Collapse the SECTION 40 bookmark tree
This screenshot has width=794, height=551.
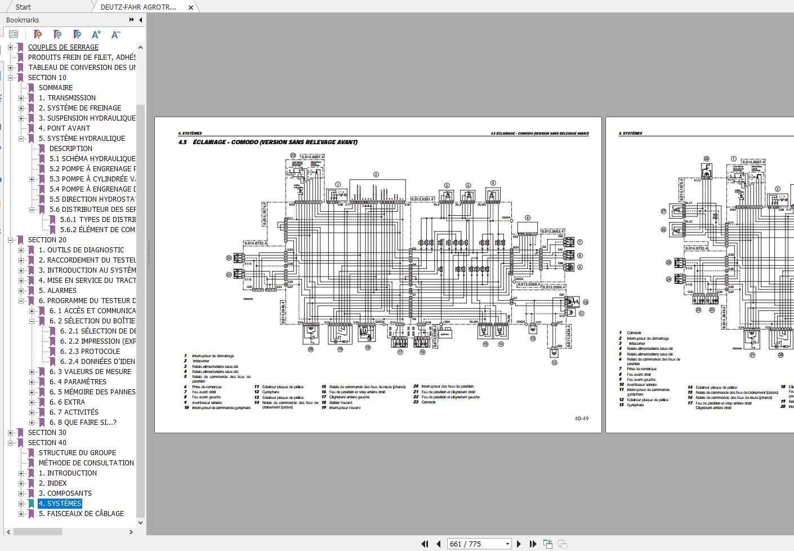10,443
